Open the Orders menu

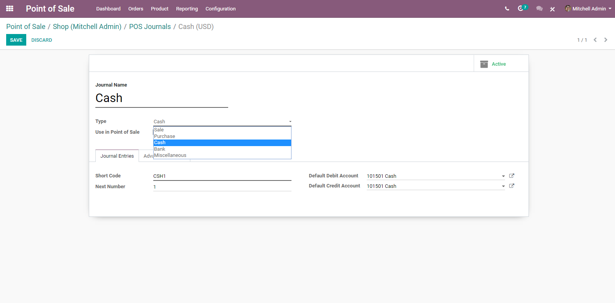[136, 9]
